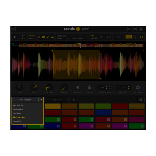Start playback with the play button

click(15, 37)
